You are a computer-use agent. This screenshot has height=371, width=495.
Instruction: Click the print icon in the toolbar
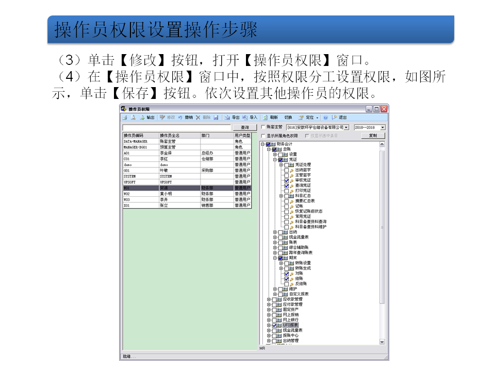(125, 117)
